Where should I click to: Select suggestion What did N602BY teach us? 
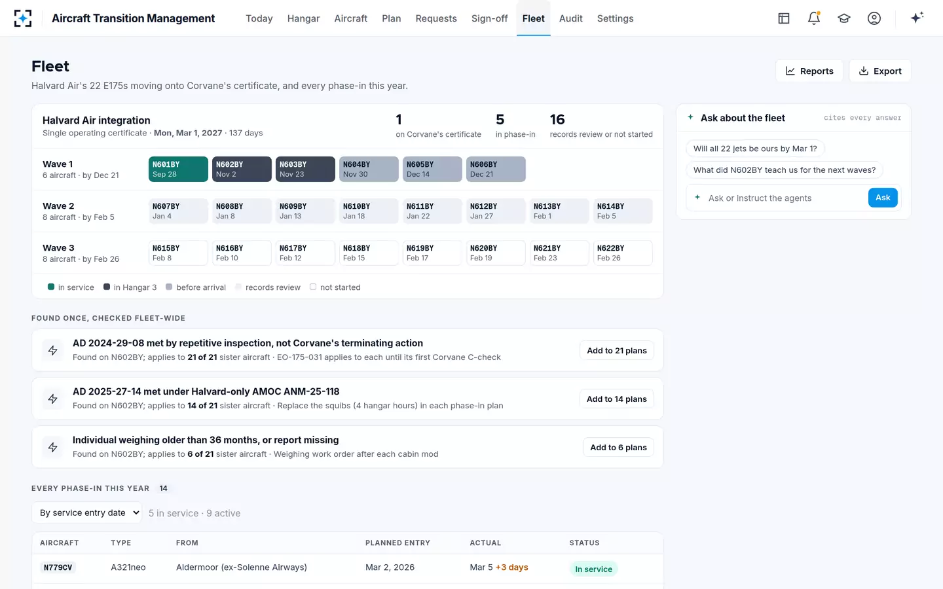pyautogui.click(x=785, y=170)
